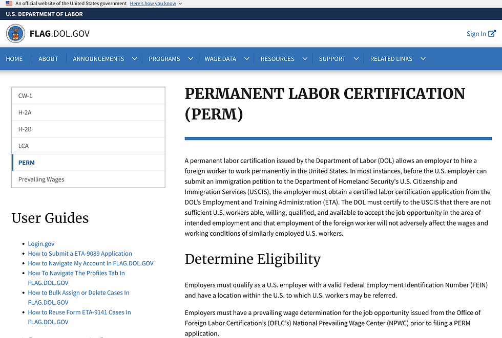Go to HOME in the navigation bar
Image resolution: width=502 pixels, height=338 pixels.
point(14,59)
